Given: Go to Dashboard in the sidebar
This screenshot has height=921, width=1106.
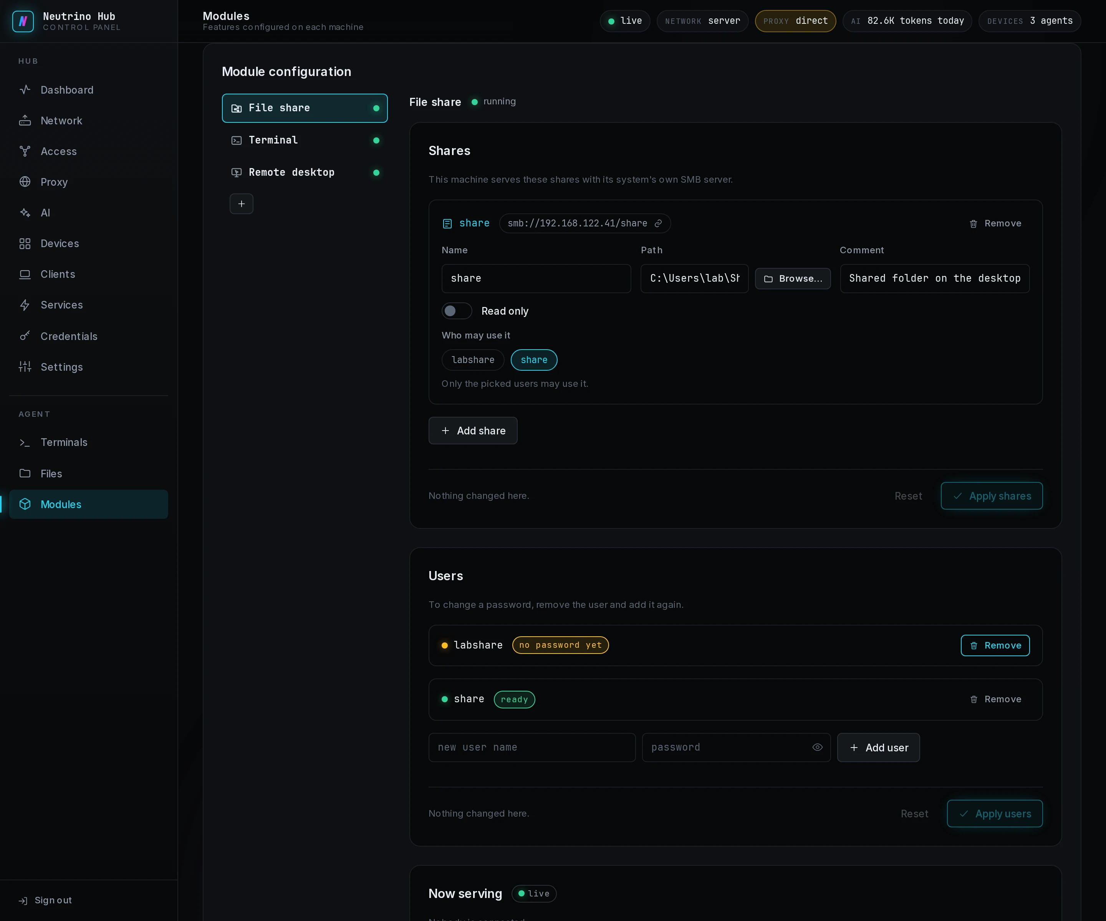Looking at the screenshot, I should (x=88, y=90).
